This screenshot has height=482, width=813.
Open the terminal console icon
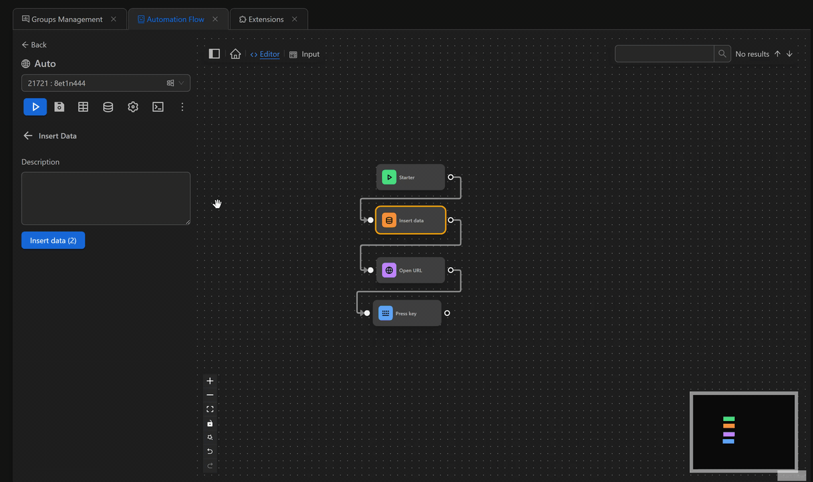(x=158, y=106)
